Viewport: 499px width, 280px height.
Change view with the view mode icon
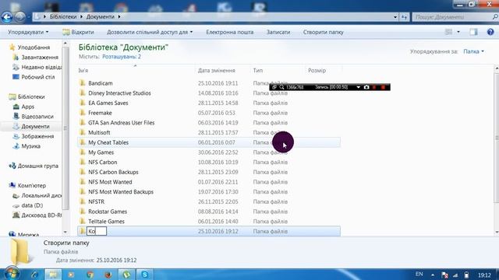click(x=448, y=32)
